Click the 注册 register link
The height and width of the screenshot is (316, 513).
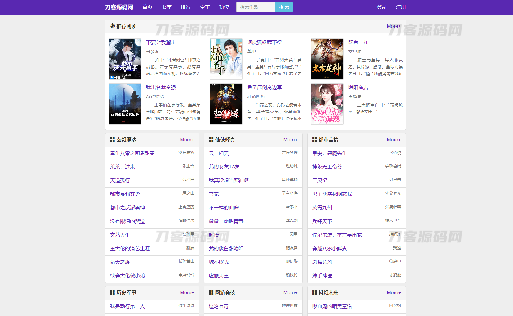401,7
